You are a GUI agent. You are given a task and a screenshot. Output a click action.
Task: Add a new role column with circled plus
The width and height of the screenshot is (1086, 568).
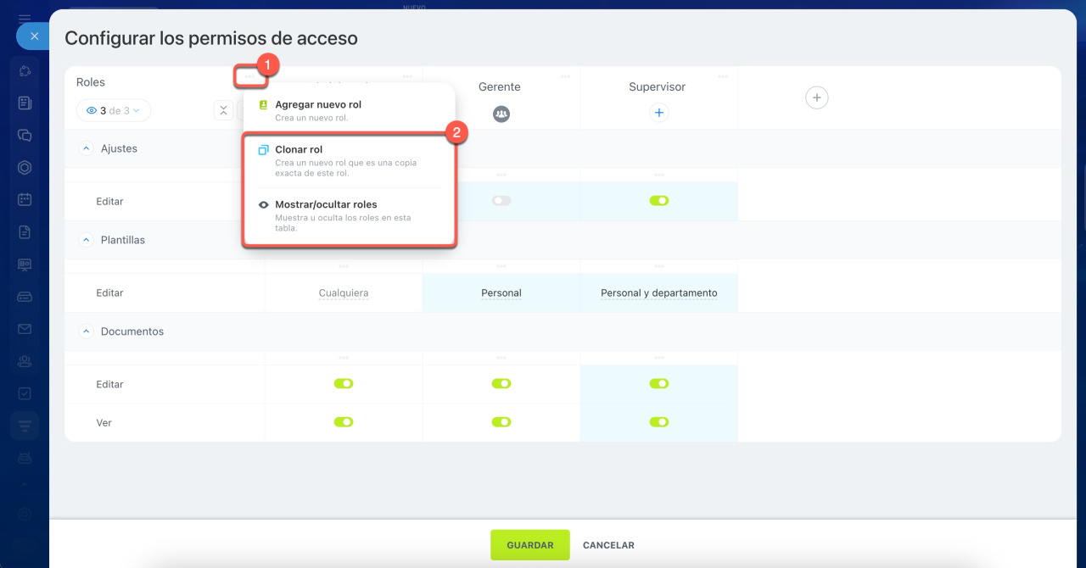(816, 98)
